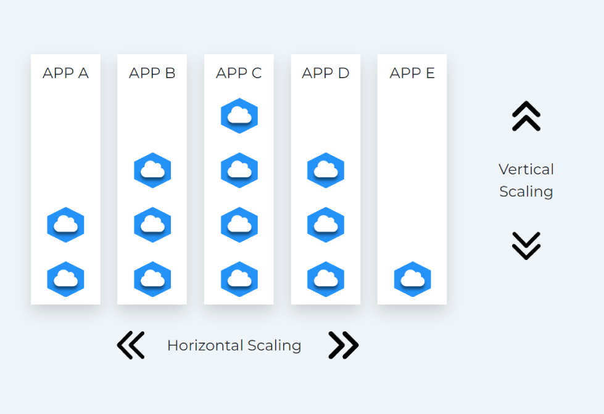Click the middle cloud icon in APP D
This screenshot has width=604, height=414.
coord(326,225)
